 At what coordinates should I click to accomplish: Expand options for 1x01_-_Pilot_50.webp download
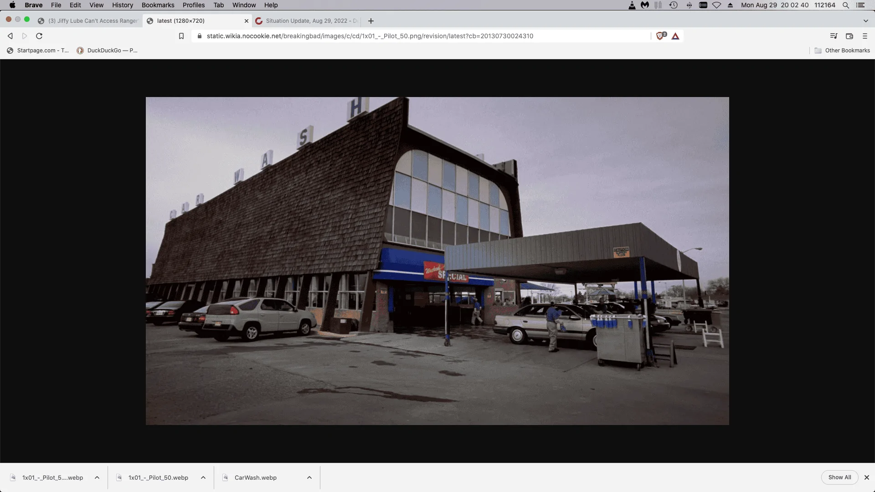click(203, 477)
